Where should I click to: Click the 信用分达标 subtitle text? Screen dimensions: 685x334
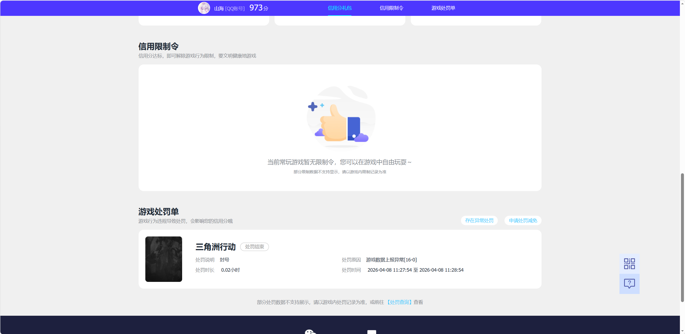197,56
